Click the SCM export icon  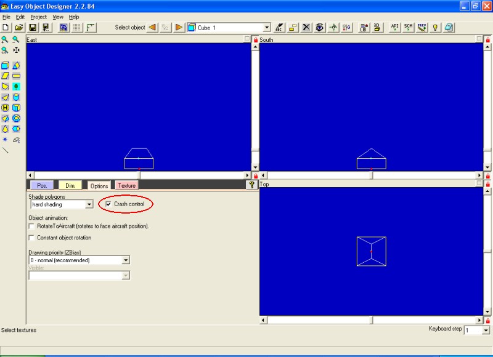tap(409, 27)
